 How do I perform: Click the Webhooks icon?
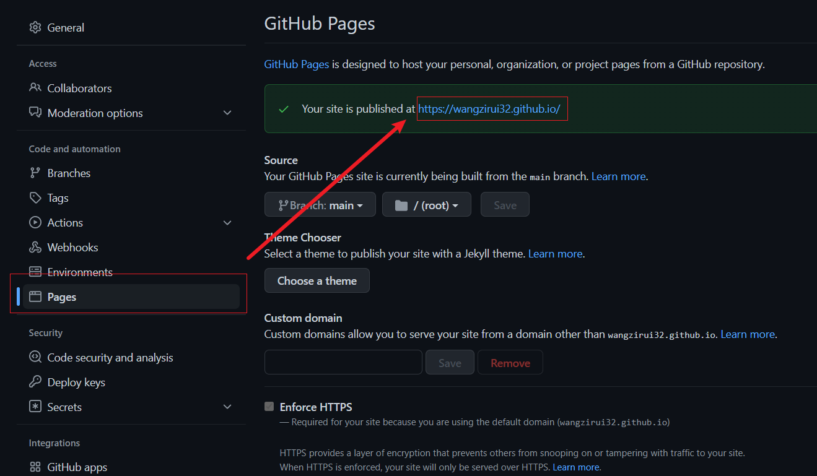tap(35, 247)
